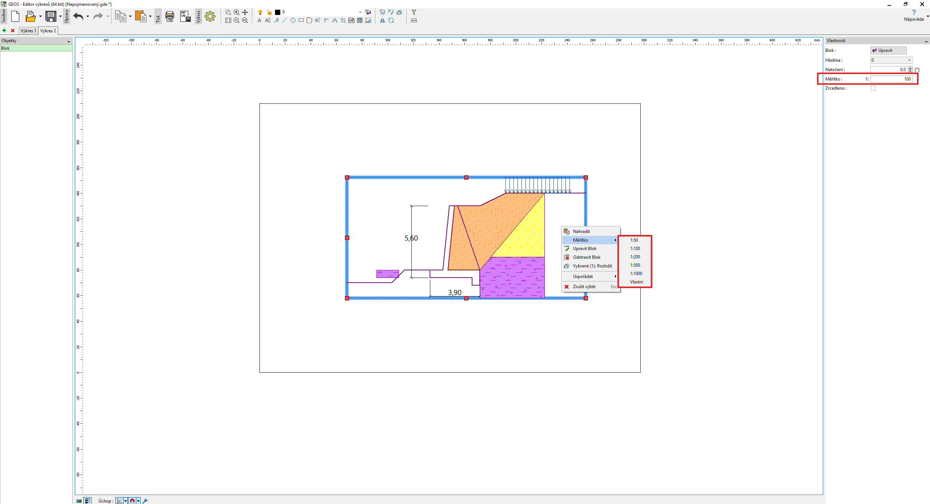
Task: Toggle the angle tracking snap button
Action: coord(119,501)
